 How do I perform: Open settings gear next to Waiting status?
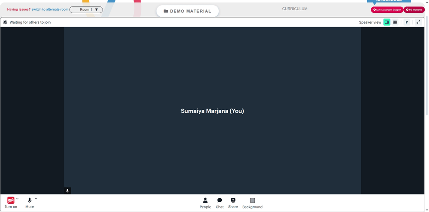5,22
